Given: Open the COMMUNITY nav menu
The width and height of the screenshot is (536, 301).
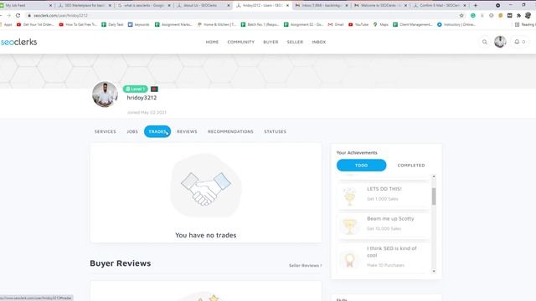Looking at the screenshot, I should tap(240, 42).
